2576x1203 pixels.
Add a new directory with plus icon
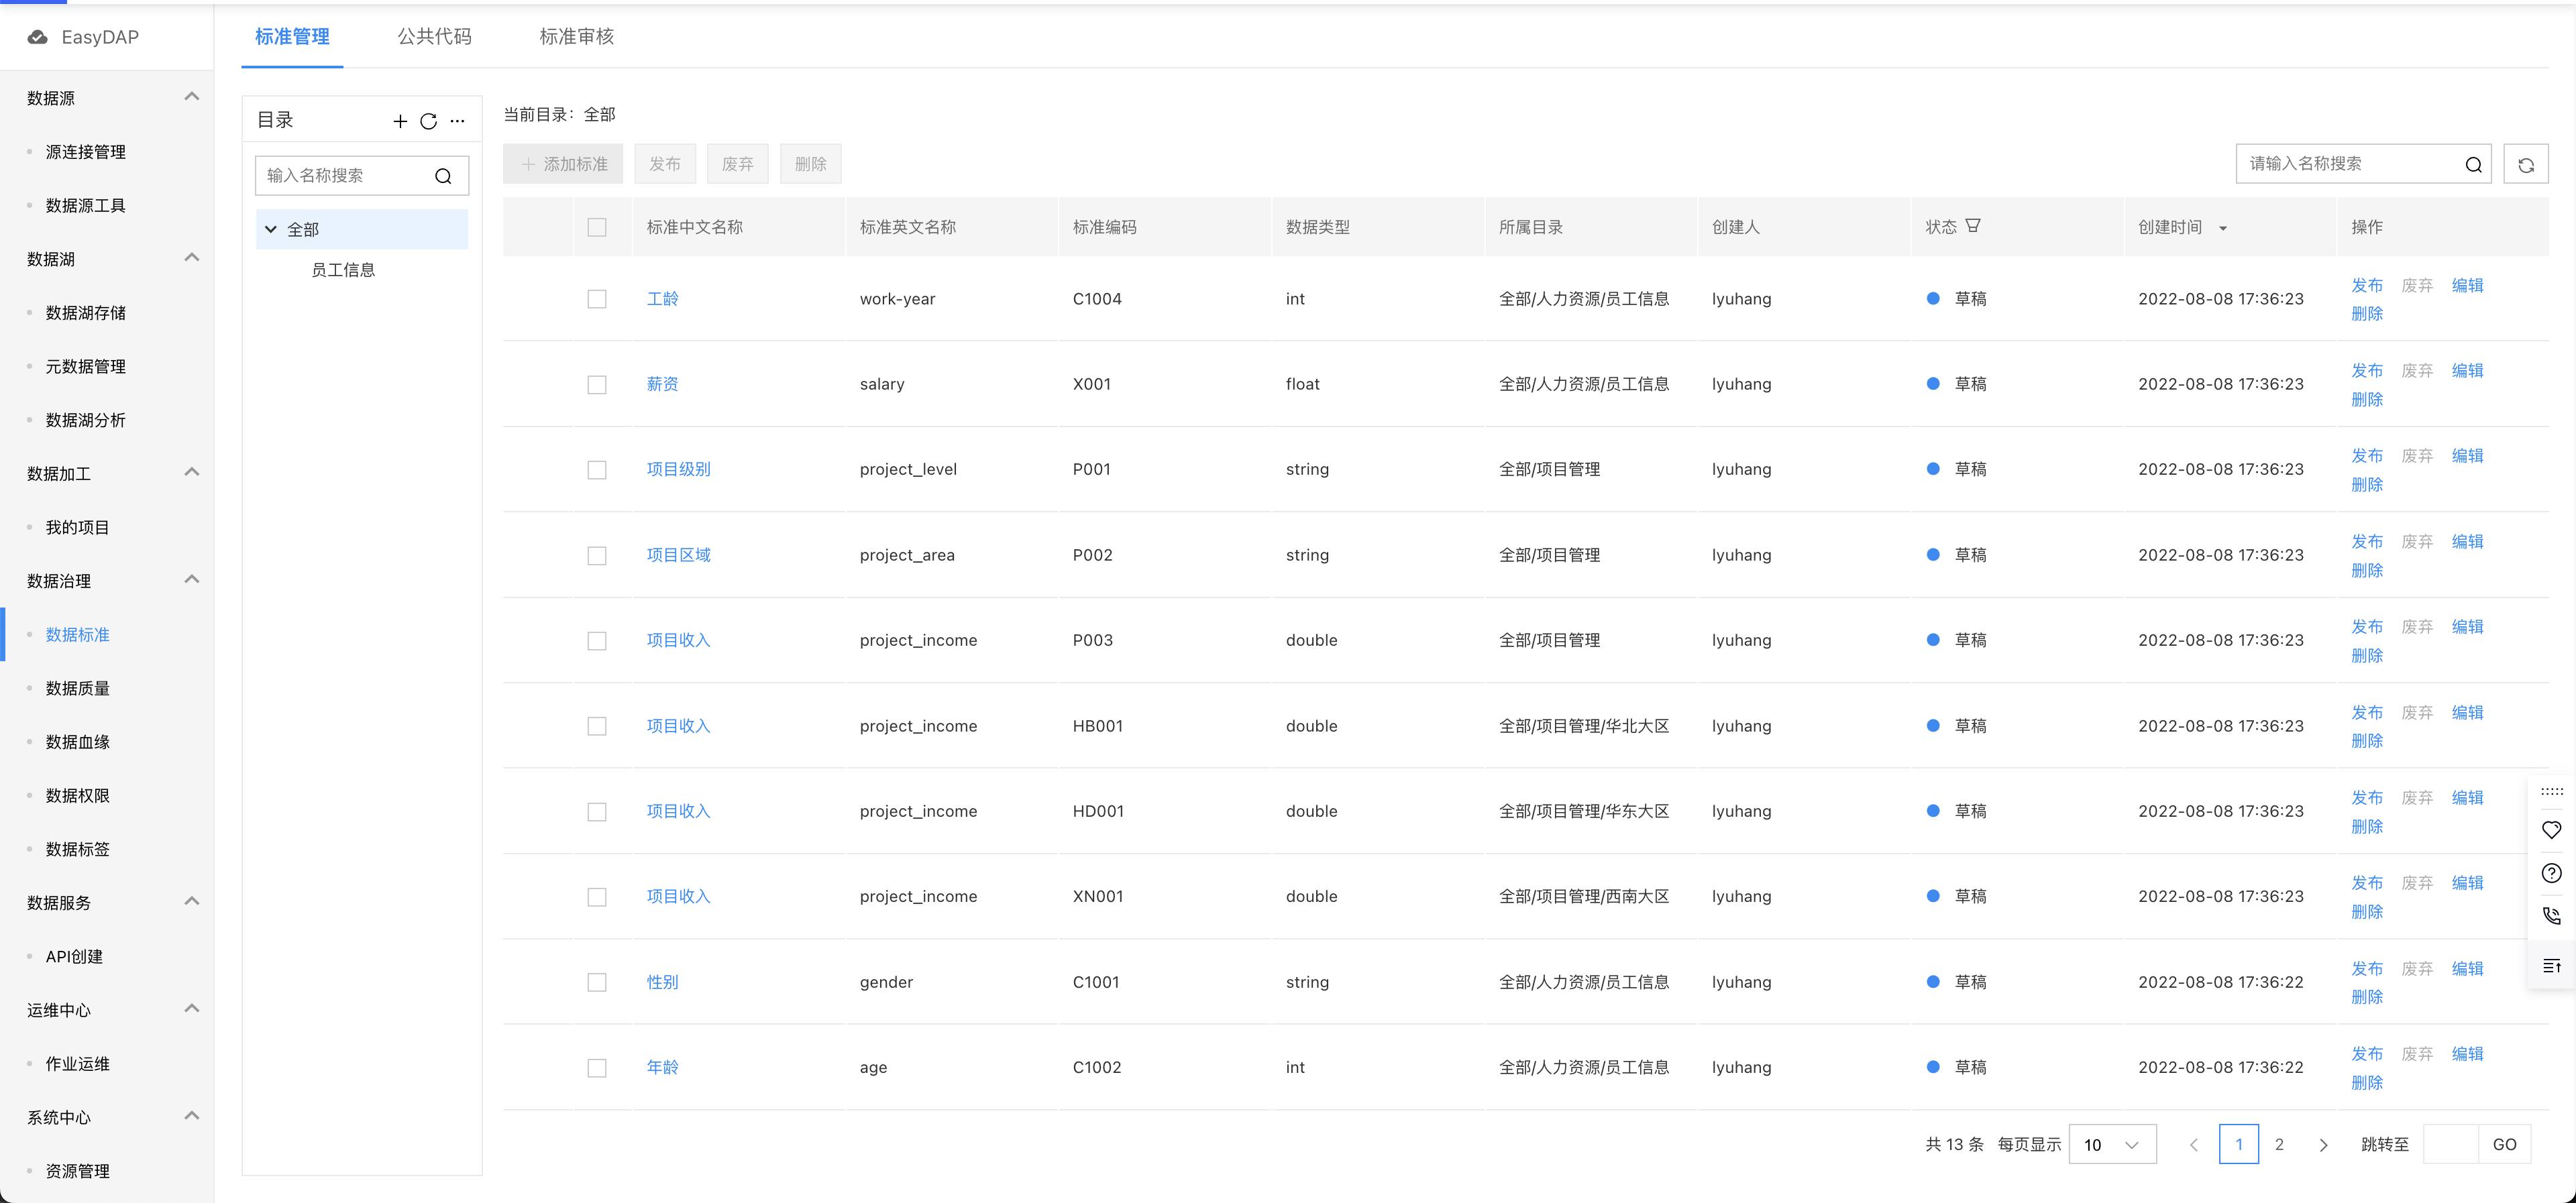coord(400,121)
